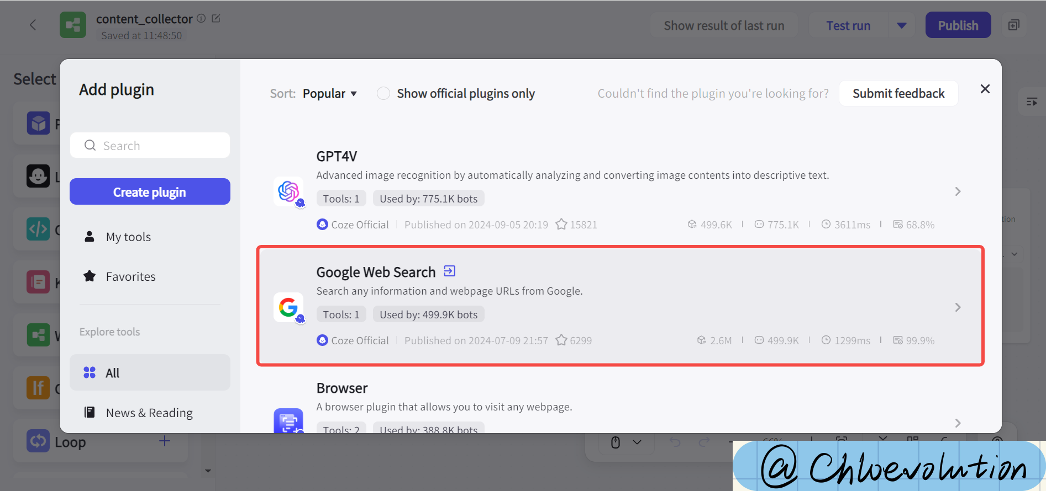Image resolution: width=1046 pixels, height=491 pixels.
Task: Click the Google Web Search logo
Action: [x=288, y=307]
